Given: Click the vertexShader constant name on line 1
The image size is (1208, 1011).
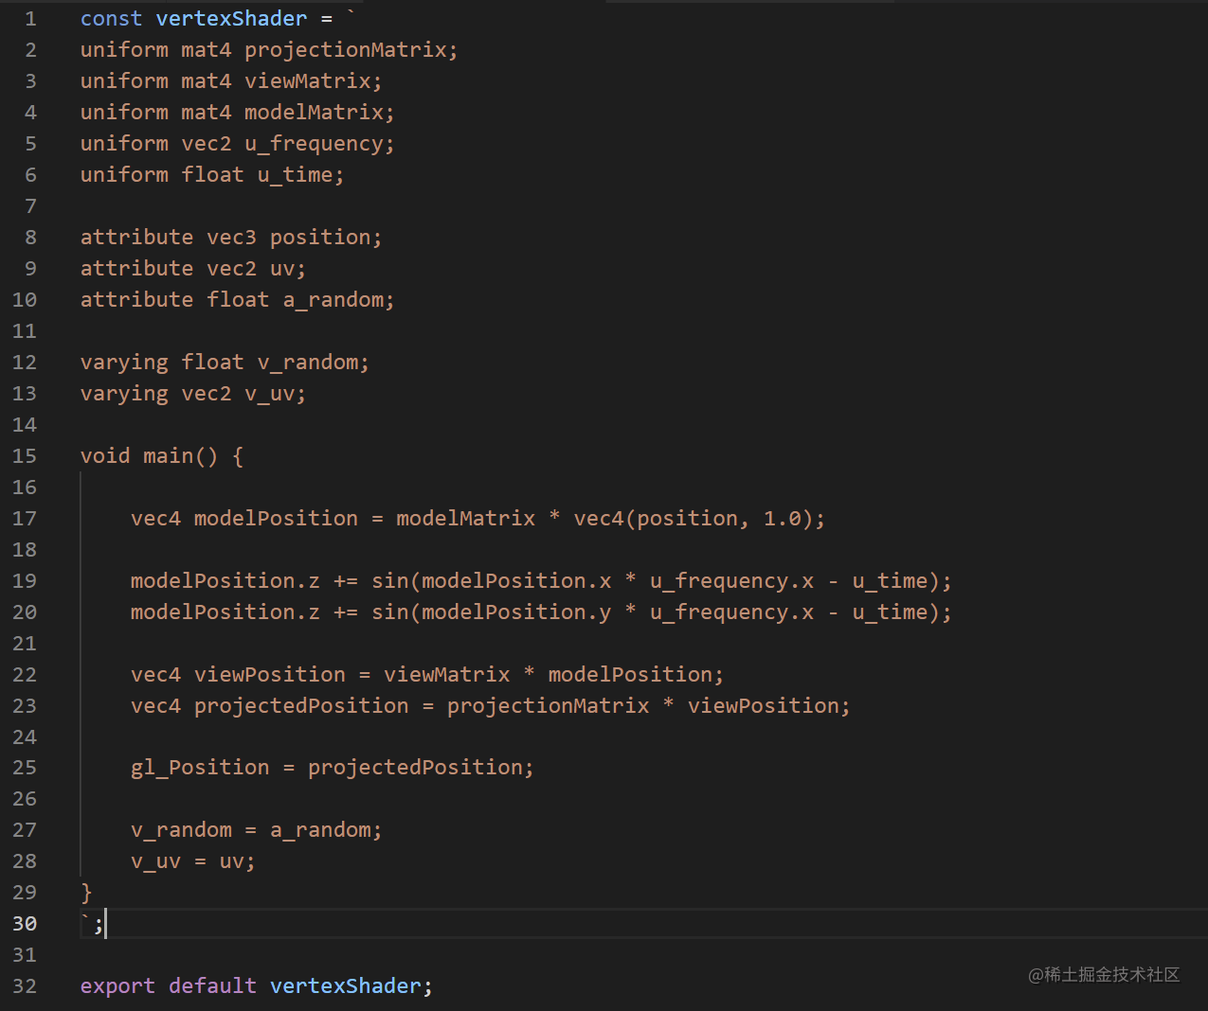Looking at the screenshot, I should click(x=231, y=19).
